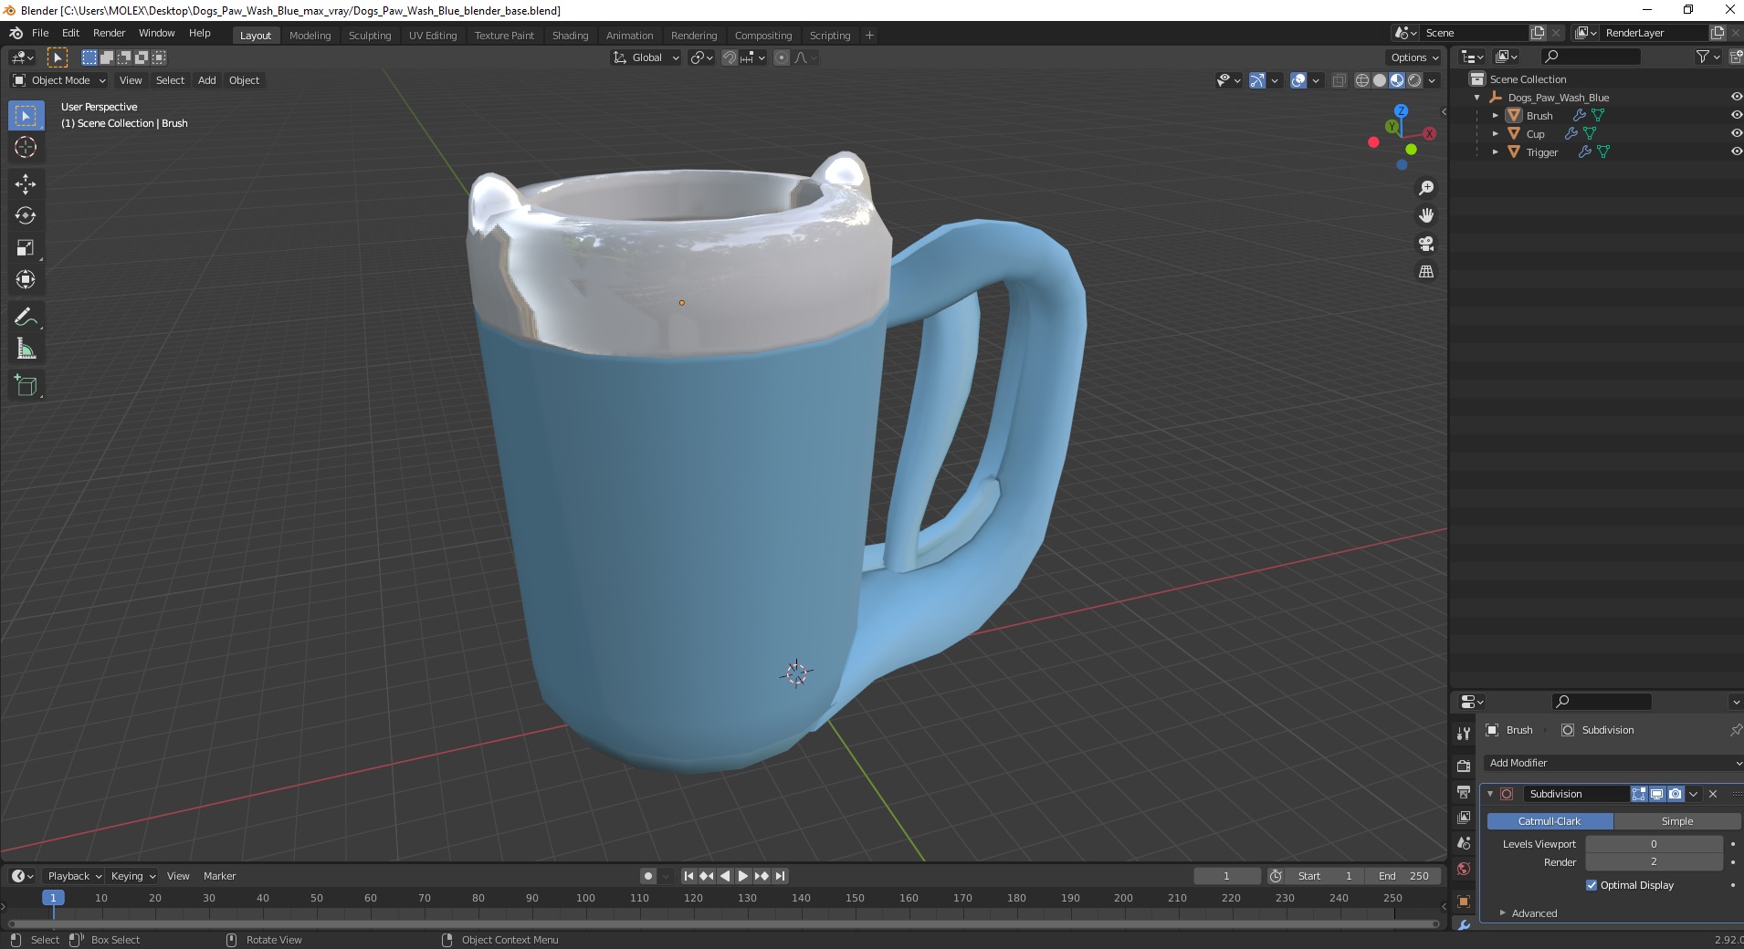Open the Keying dropdown

click(133, 876)
